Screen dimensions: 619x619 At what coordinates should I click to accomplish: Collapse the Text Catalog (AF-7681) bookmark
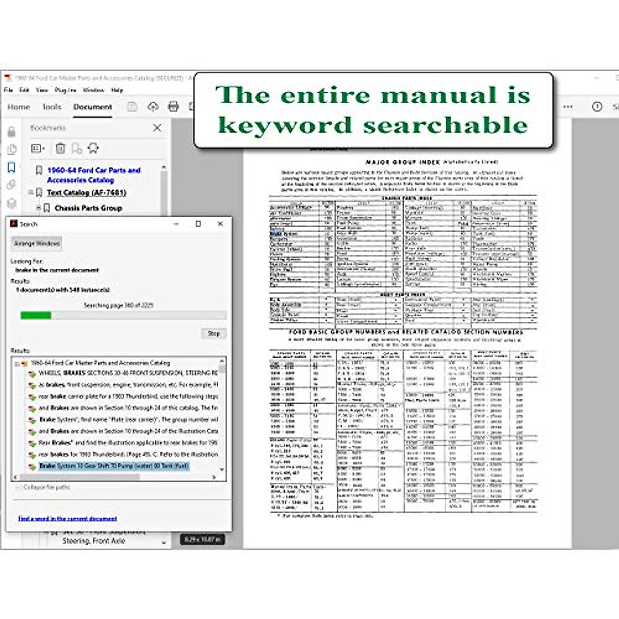coord(31,192)
